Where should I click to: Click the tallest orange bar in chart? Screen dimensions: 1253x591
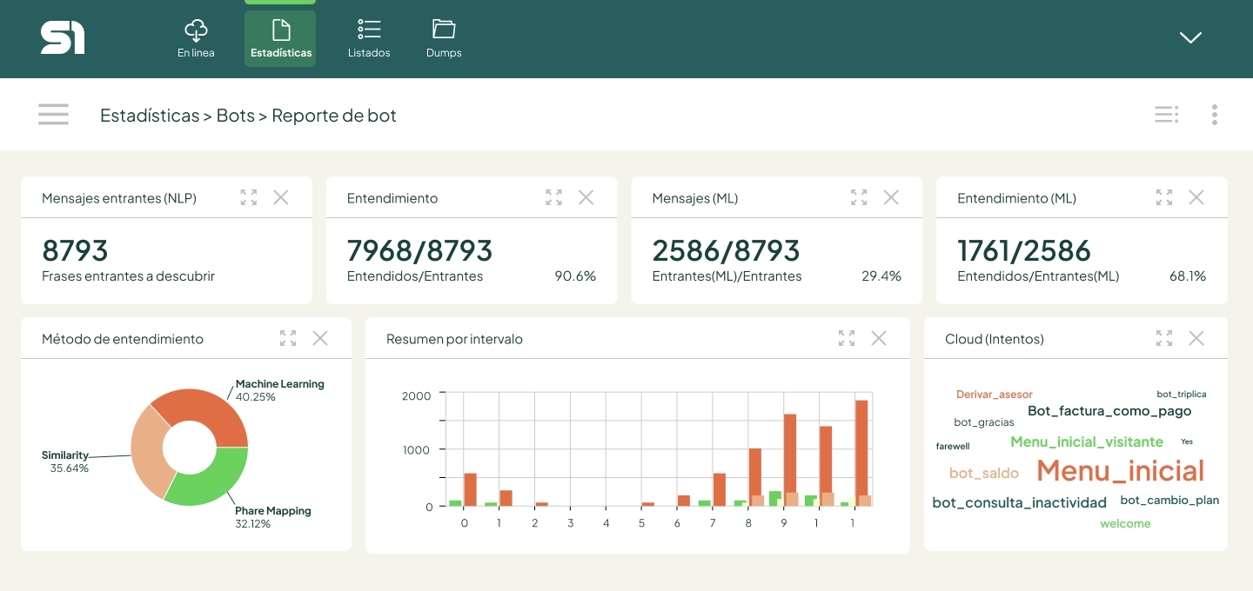click(861, 452)
